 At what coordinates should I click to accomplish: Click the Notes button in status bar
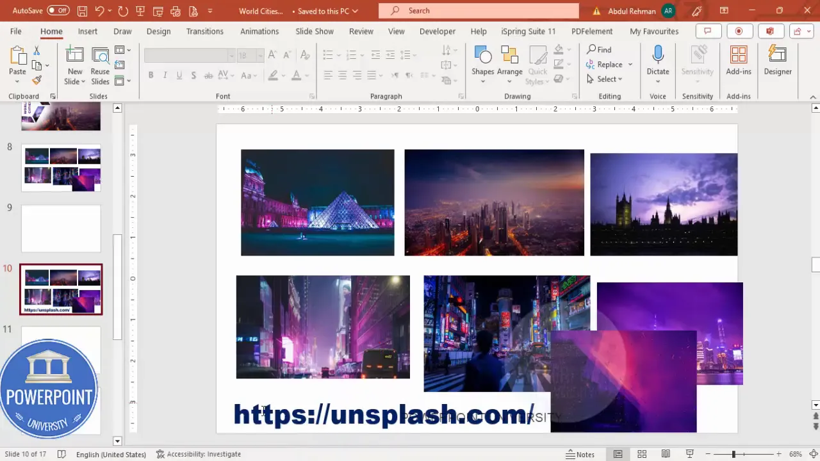click(580, 454)
